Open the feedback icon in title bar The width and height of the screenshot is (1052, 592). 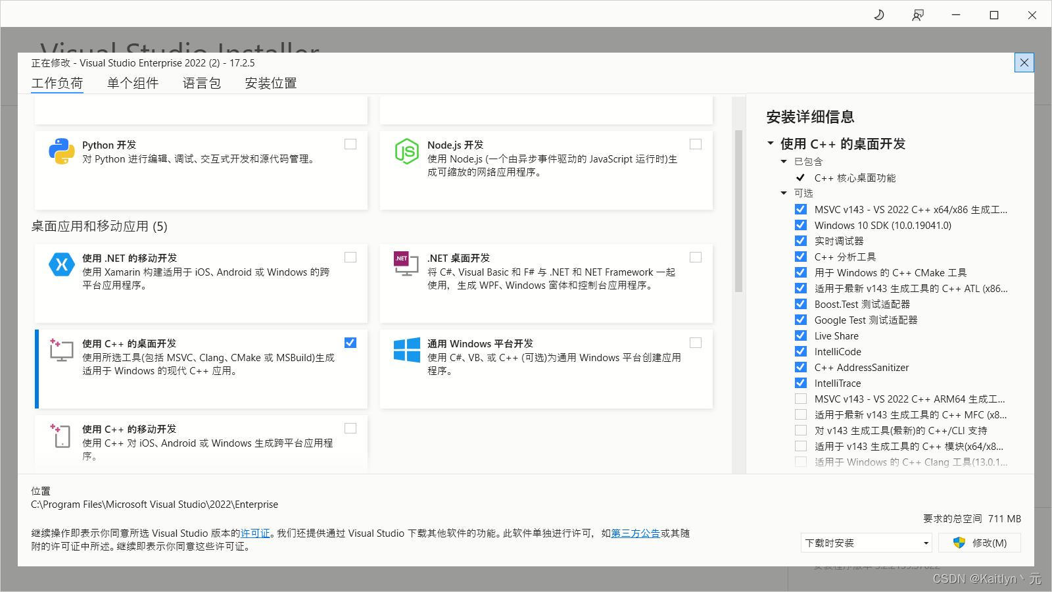point(917,14)
